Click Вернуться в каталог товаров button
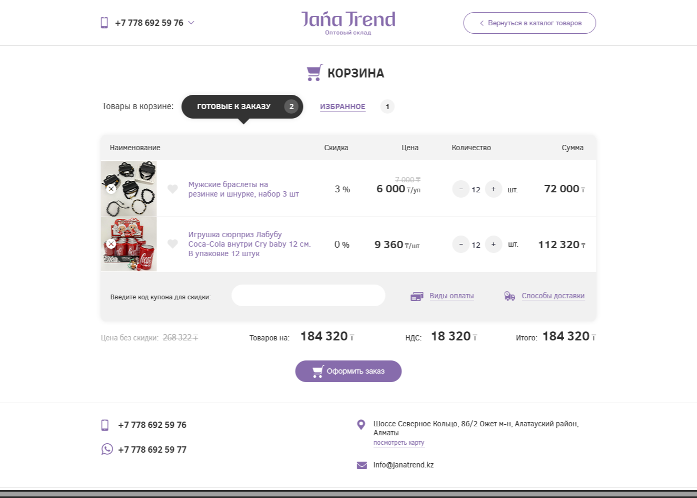 click(x=529, y=23)
